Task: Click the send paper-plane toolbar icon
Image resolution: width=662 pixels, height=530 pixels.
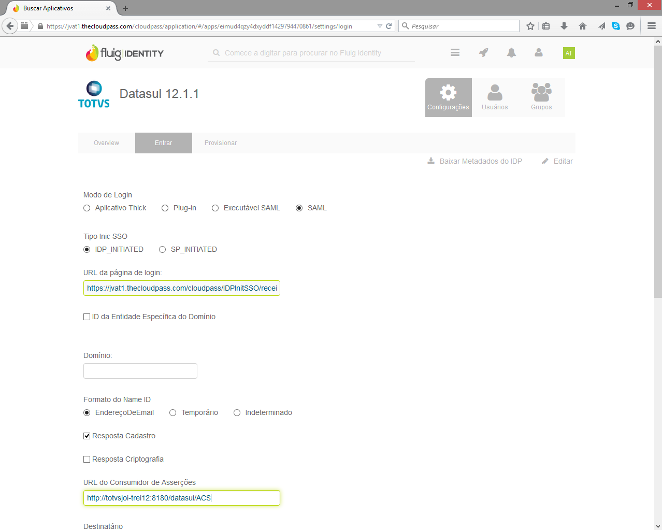Action: (601, 26)
